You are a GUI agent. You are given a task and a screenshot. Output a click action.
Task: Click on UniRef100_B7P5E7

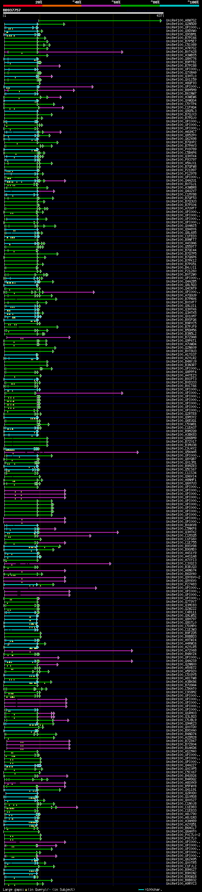pos(181,41)
